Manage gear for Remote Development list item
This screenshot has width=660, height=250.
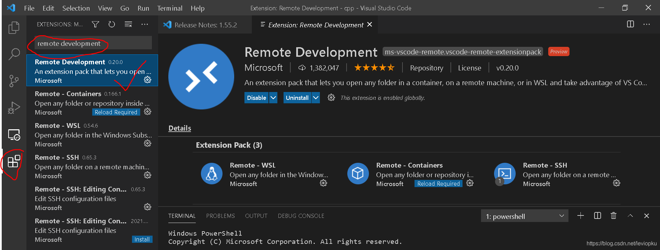click(x=147, y=80)
